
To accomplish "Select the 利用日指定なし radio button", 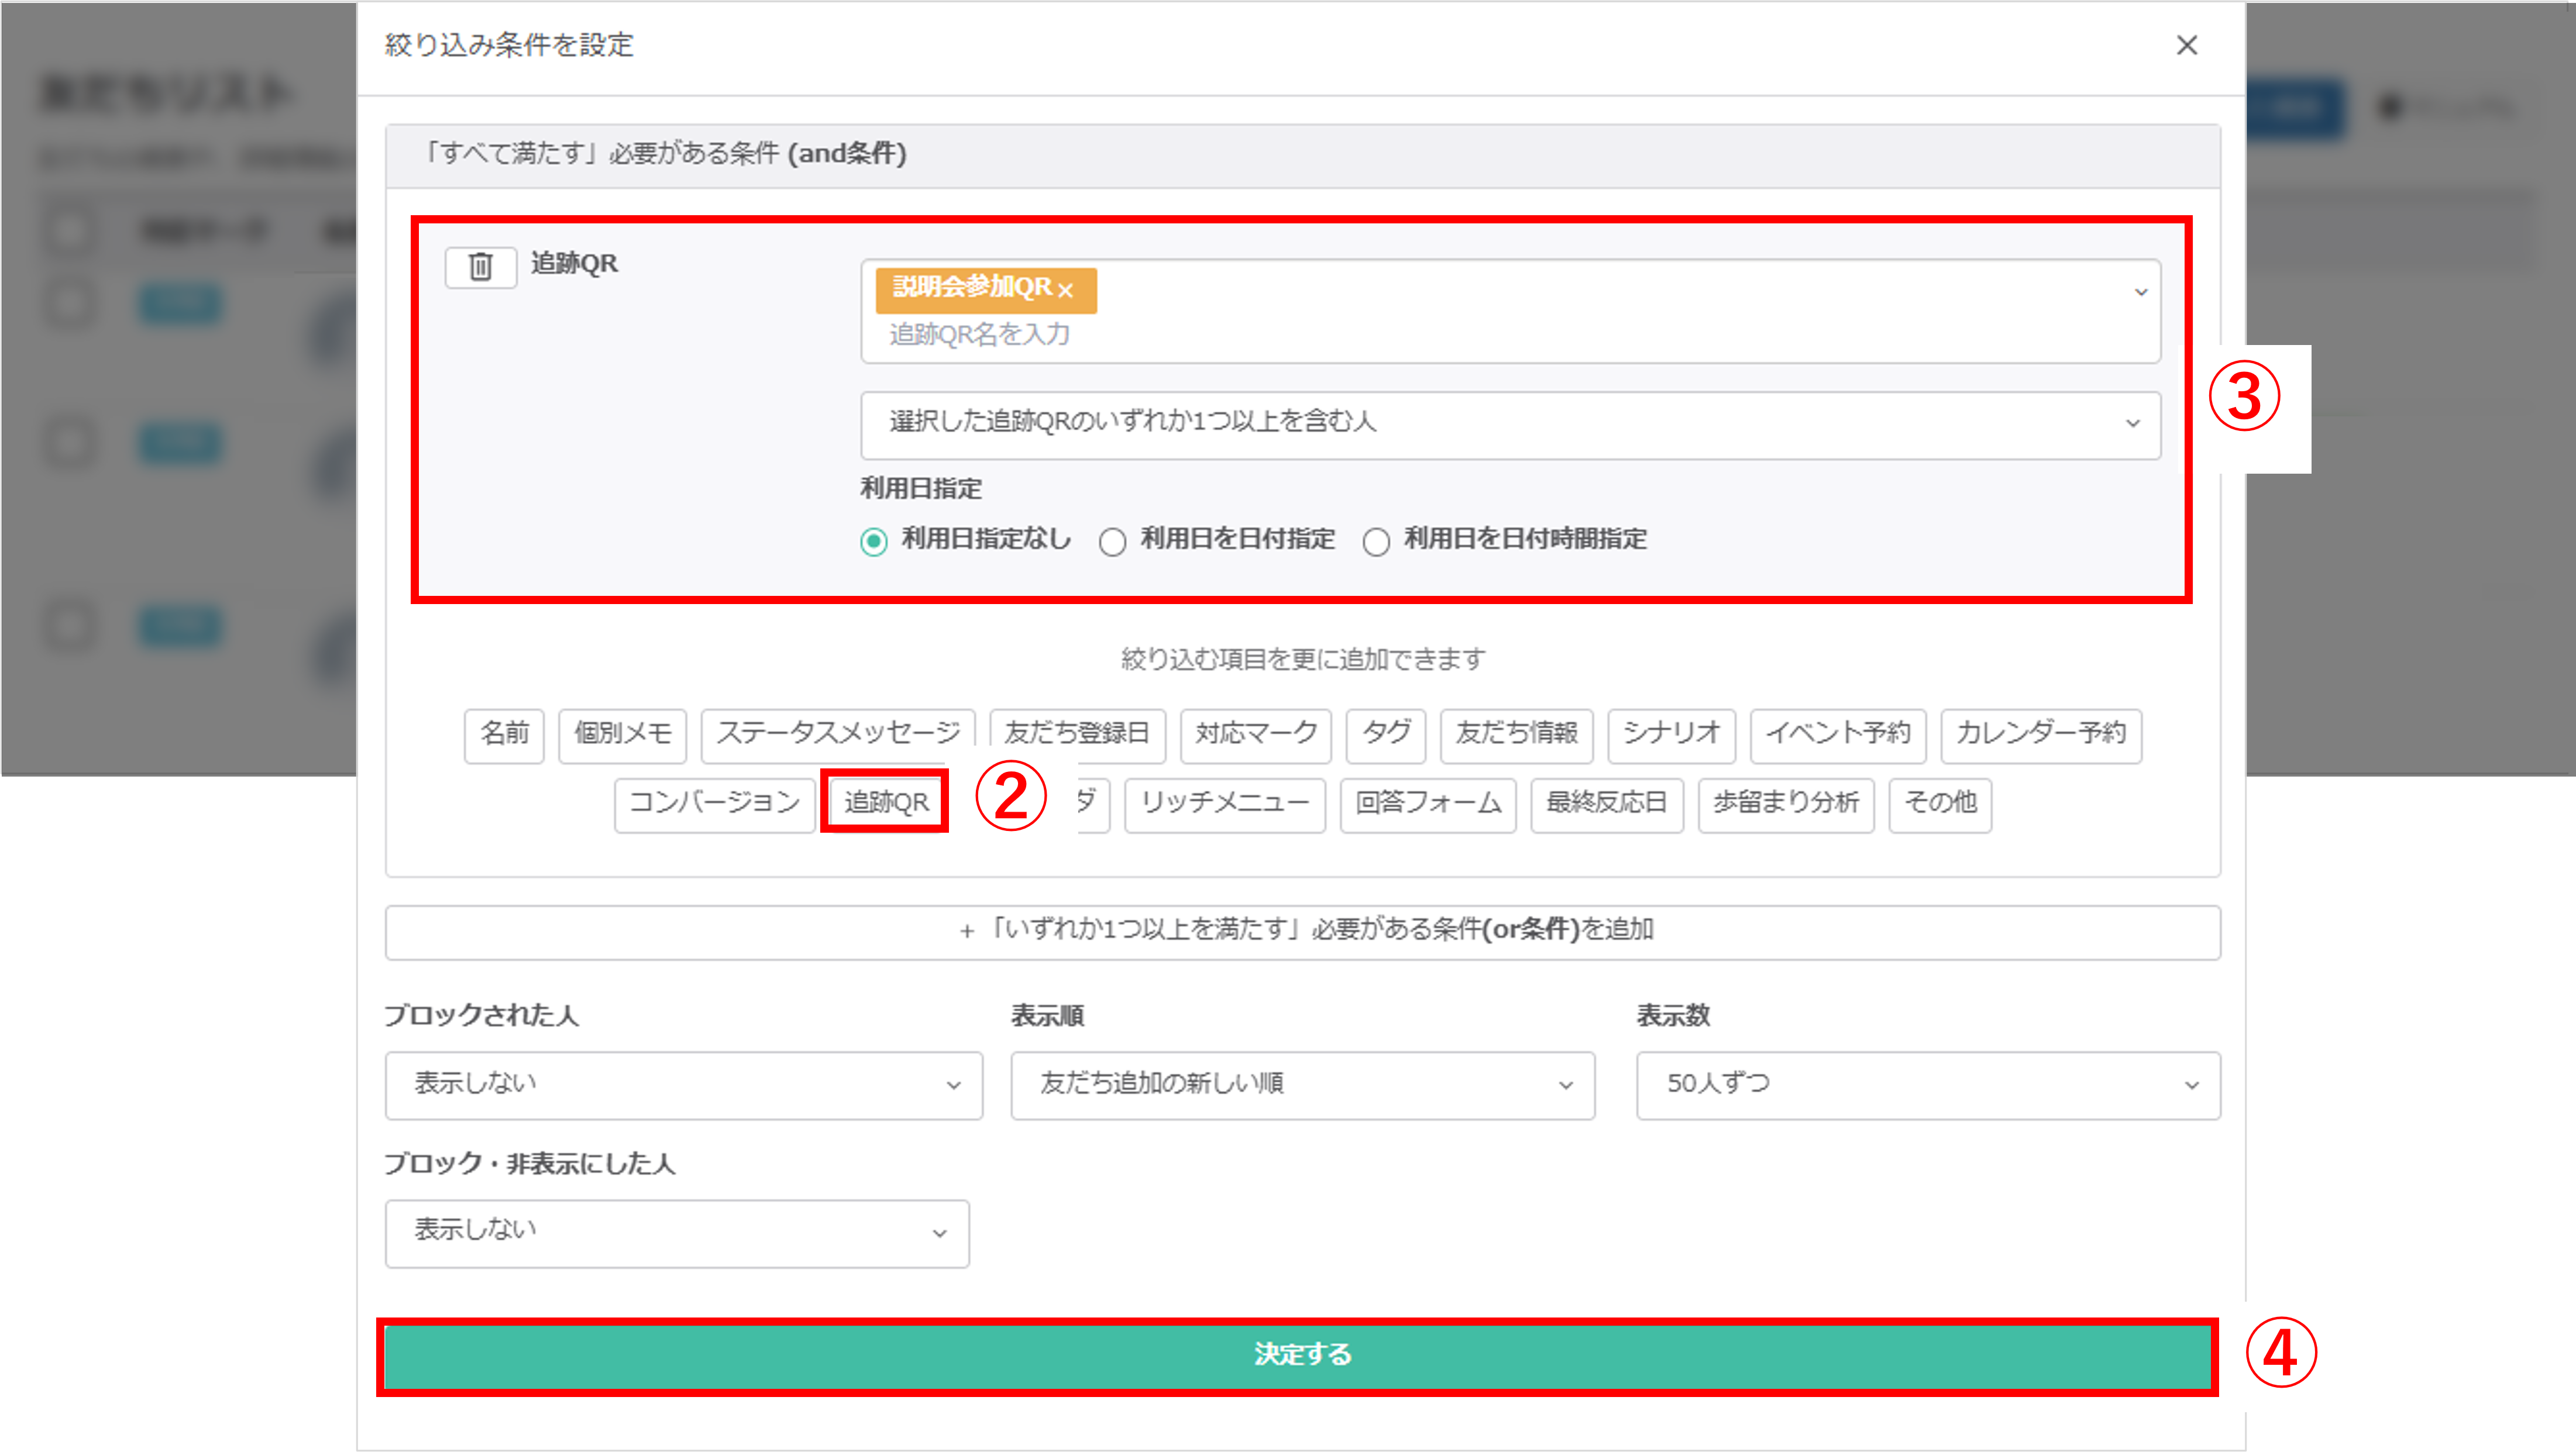I will click(874, 541).
